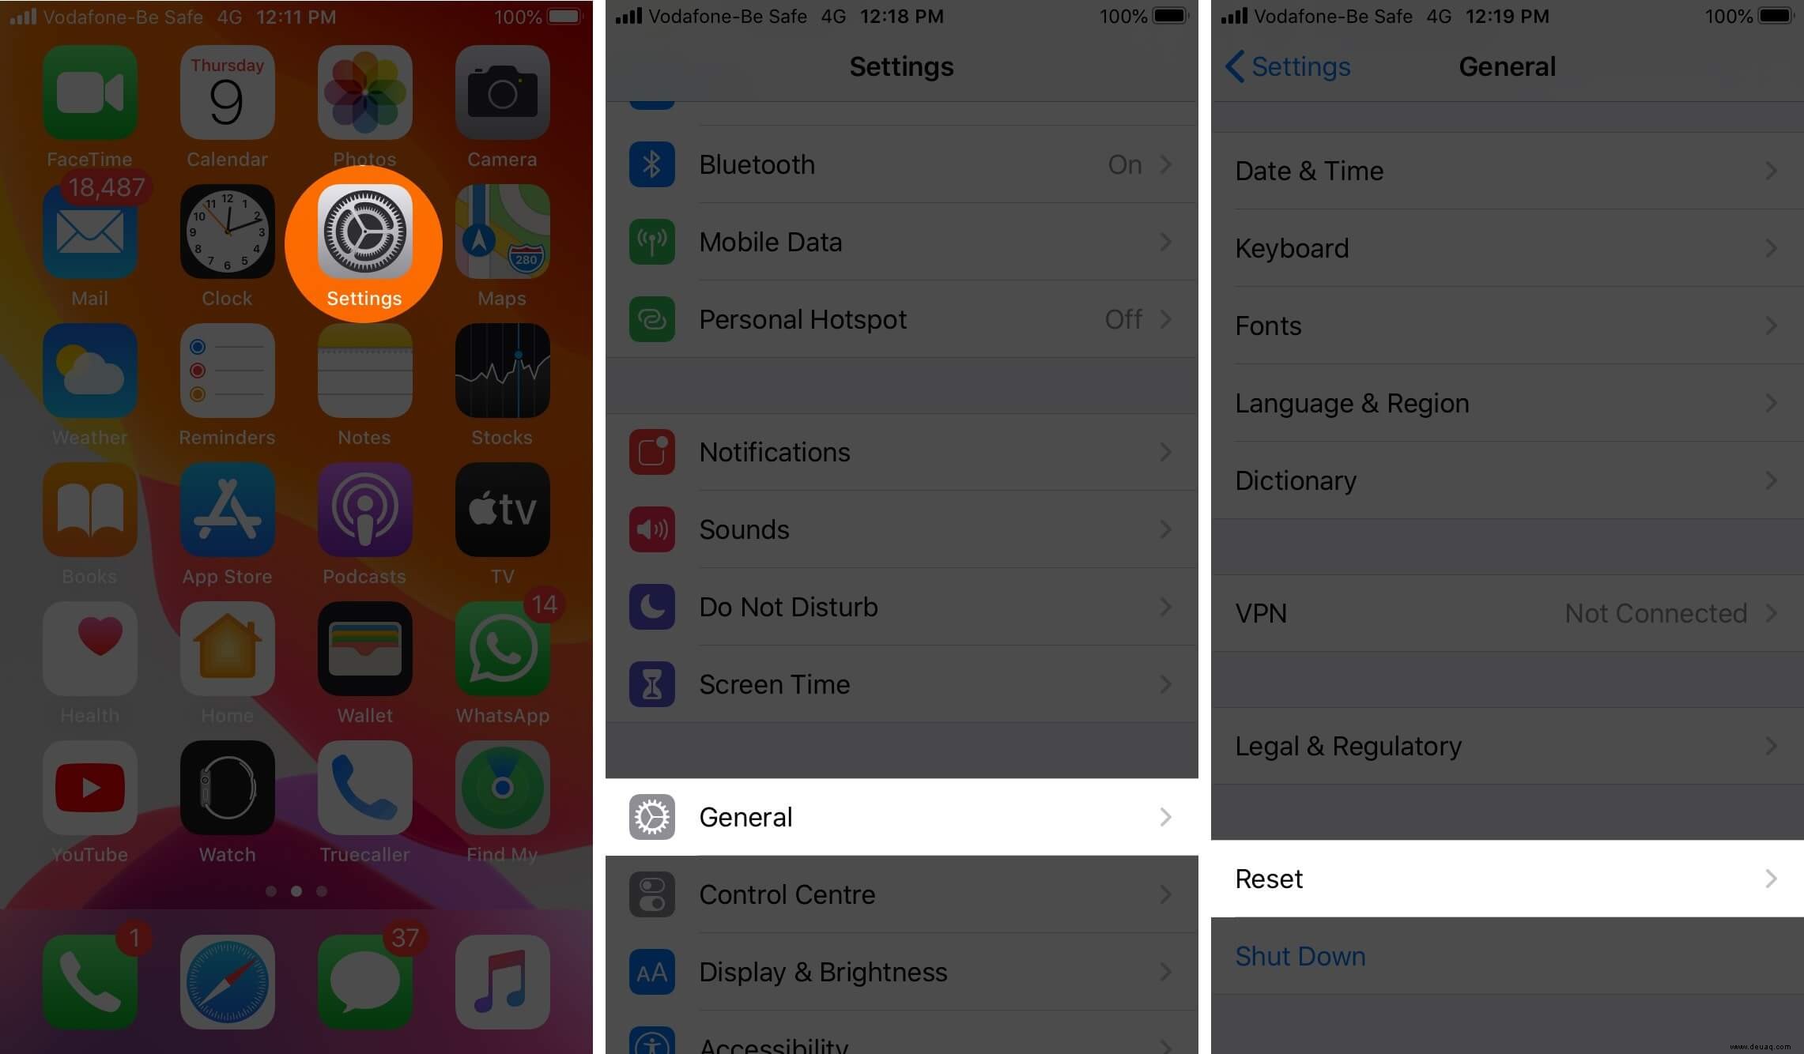Image resolution: width=1804 pixels, height=1054 pixels.
Task: Select the General settings menu item
Action: (901, 817)
